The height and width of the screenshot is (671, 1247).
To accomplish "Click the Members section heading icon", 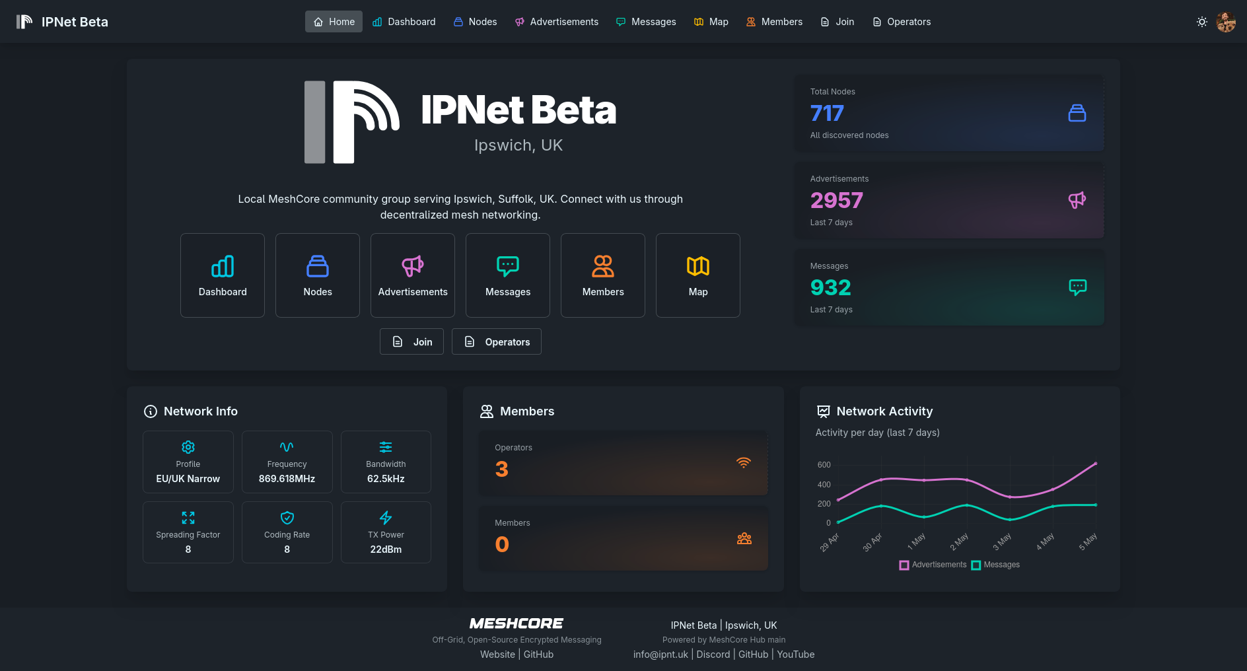I will 487,411.
